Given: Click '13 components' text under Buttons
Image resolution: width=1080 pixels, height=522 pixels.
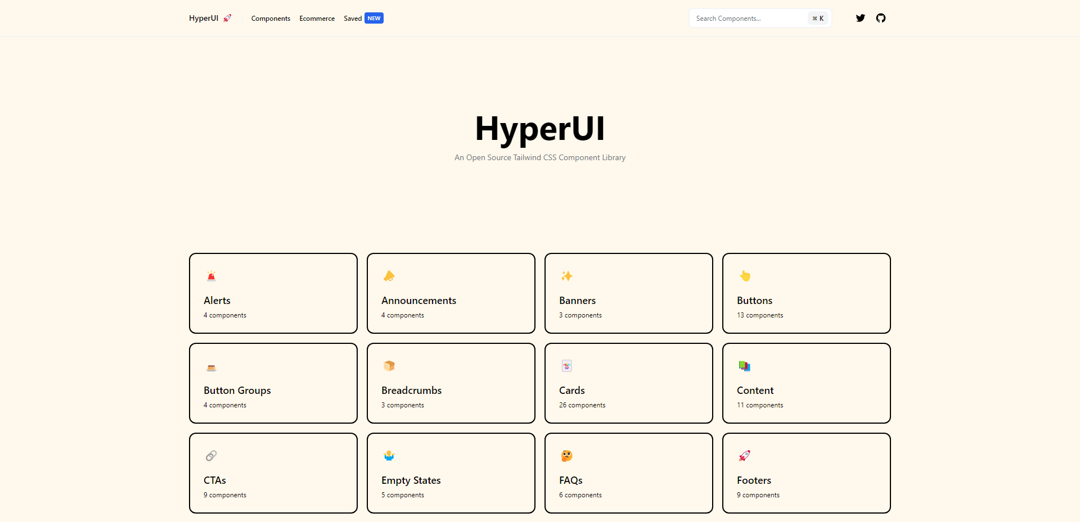Looking at the screenshot, I should tap(760, 315).
